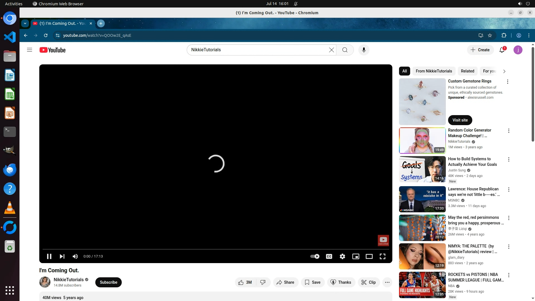The height and width of the screenshot is (301, 535).
Task: Open the notifications bell
Action: point(502,50)
